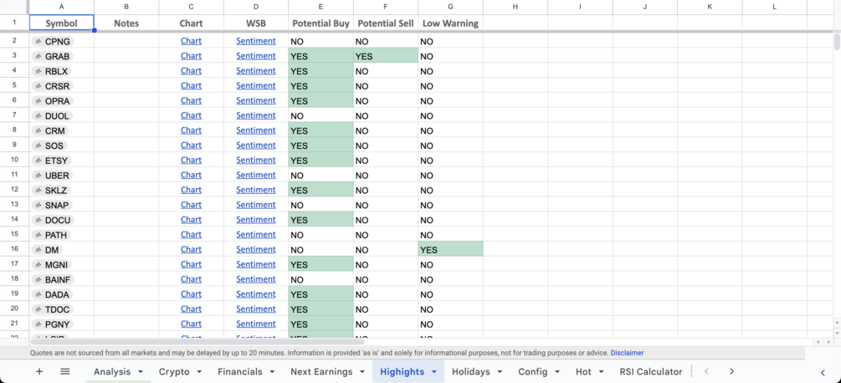
Task: Click the BAINF stock chip icon
Action: (x=38, y=279)
